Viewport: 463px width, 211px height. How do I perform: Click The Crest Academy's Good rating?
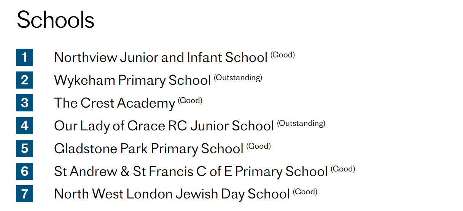pos(190,101)
